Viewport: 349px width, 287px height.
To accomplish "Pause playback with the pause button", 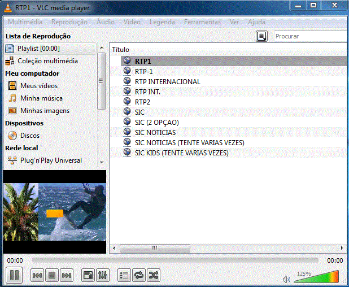I will click(14, 275).
